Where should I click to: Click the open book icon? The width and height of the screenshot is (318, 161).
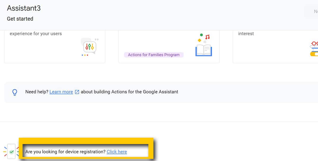[204, 50]
